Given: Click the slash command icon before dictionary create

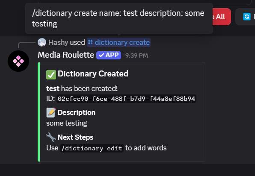Looking at the screenshot, I should (x=90, y=42).
